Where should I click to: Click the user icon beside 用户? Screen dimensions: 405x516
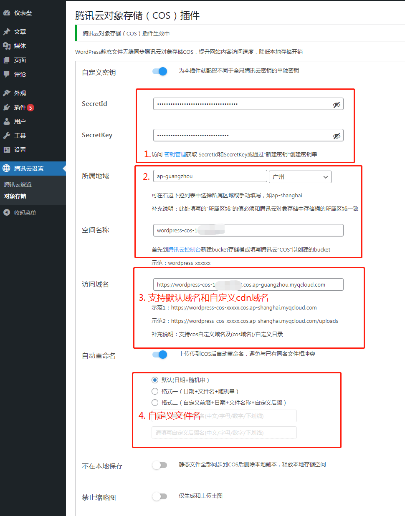(7, 121)
